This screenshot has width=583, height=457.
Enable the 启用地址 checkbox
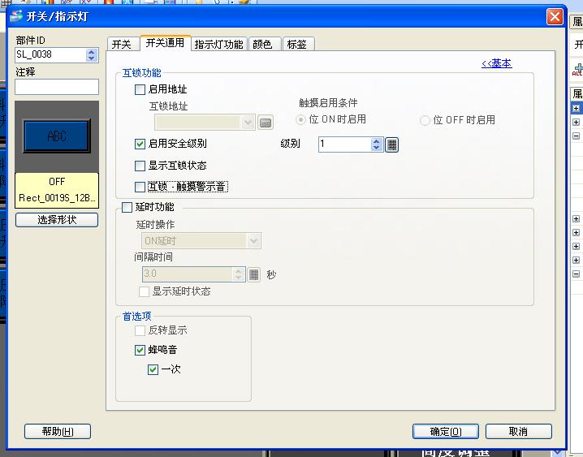point(140,90)
